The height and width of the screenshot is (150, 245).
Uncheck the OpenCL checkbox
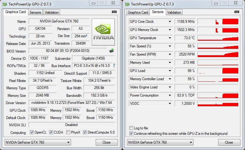[x=32, y=132]
